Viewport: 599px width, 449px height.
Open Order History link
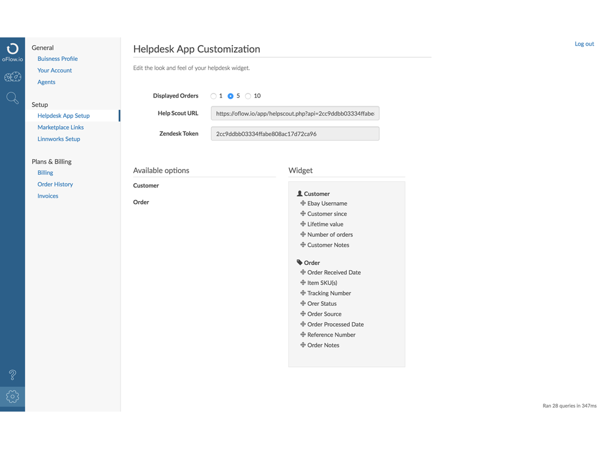click(x=55, y=184)
